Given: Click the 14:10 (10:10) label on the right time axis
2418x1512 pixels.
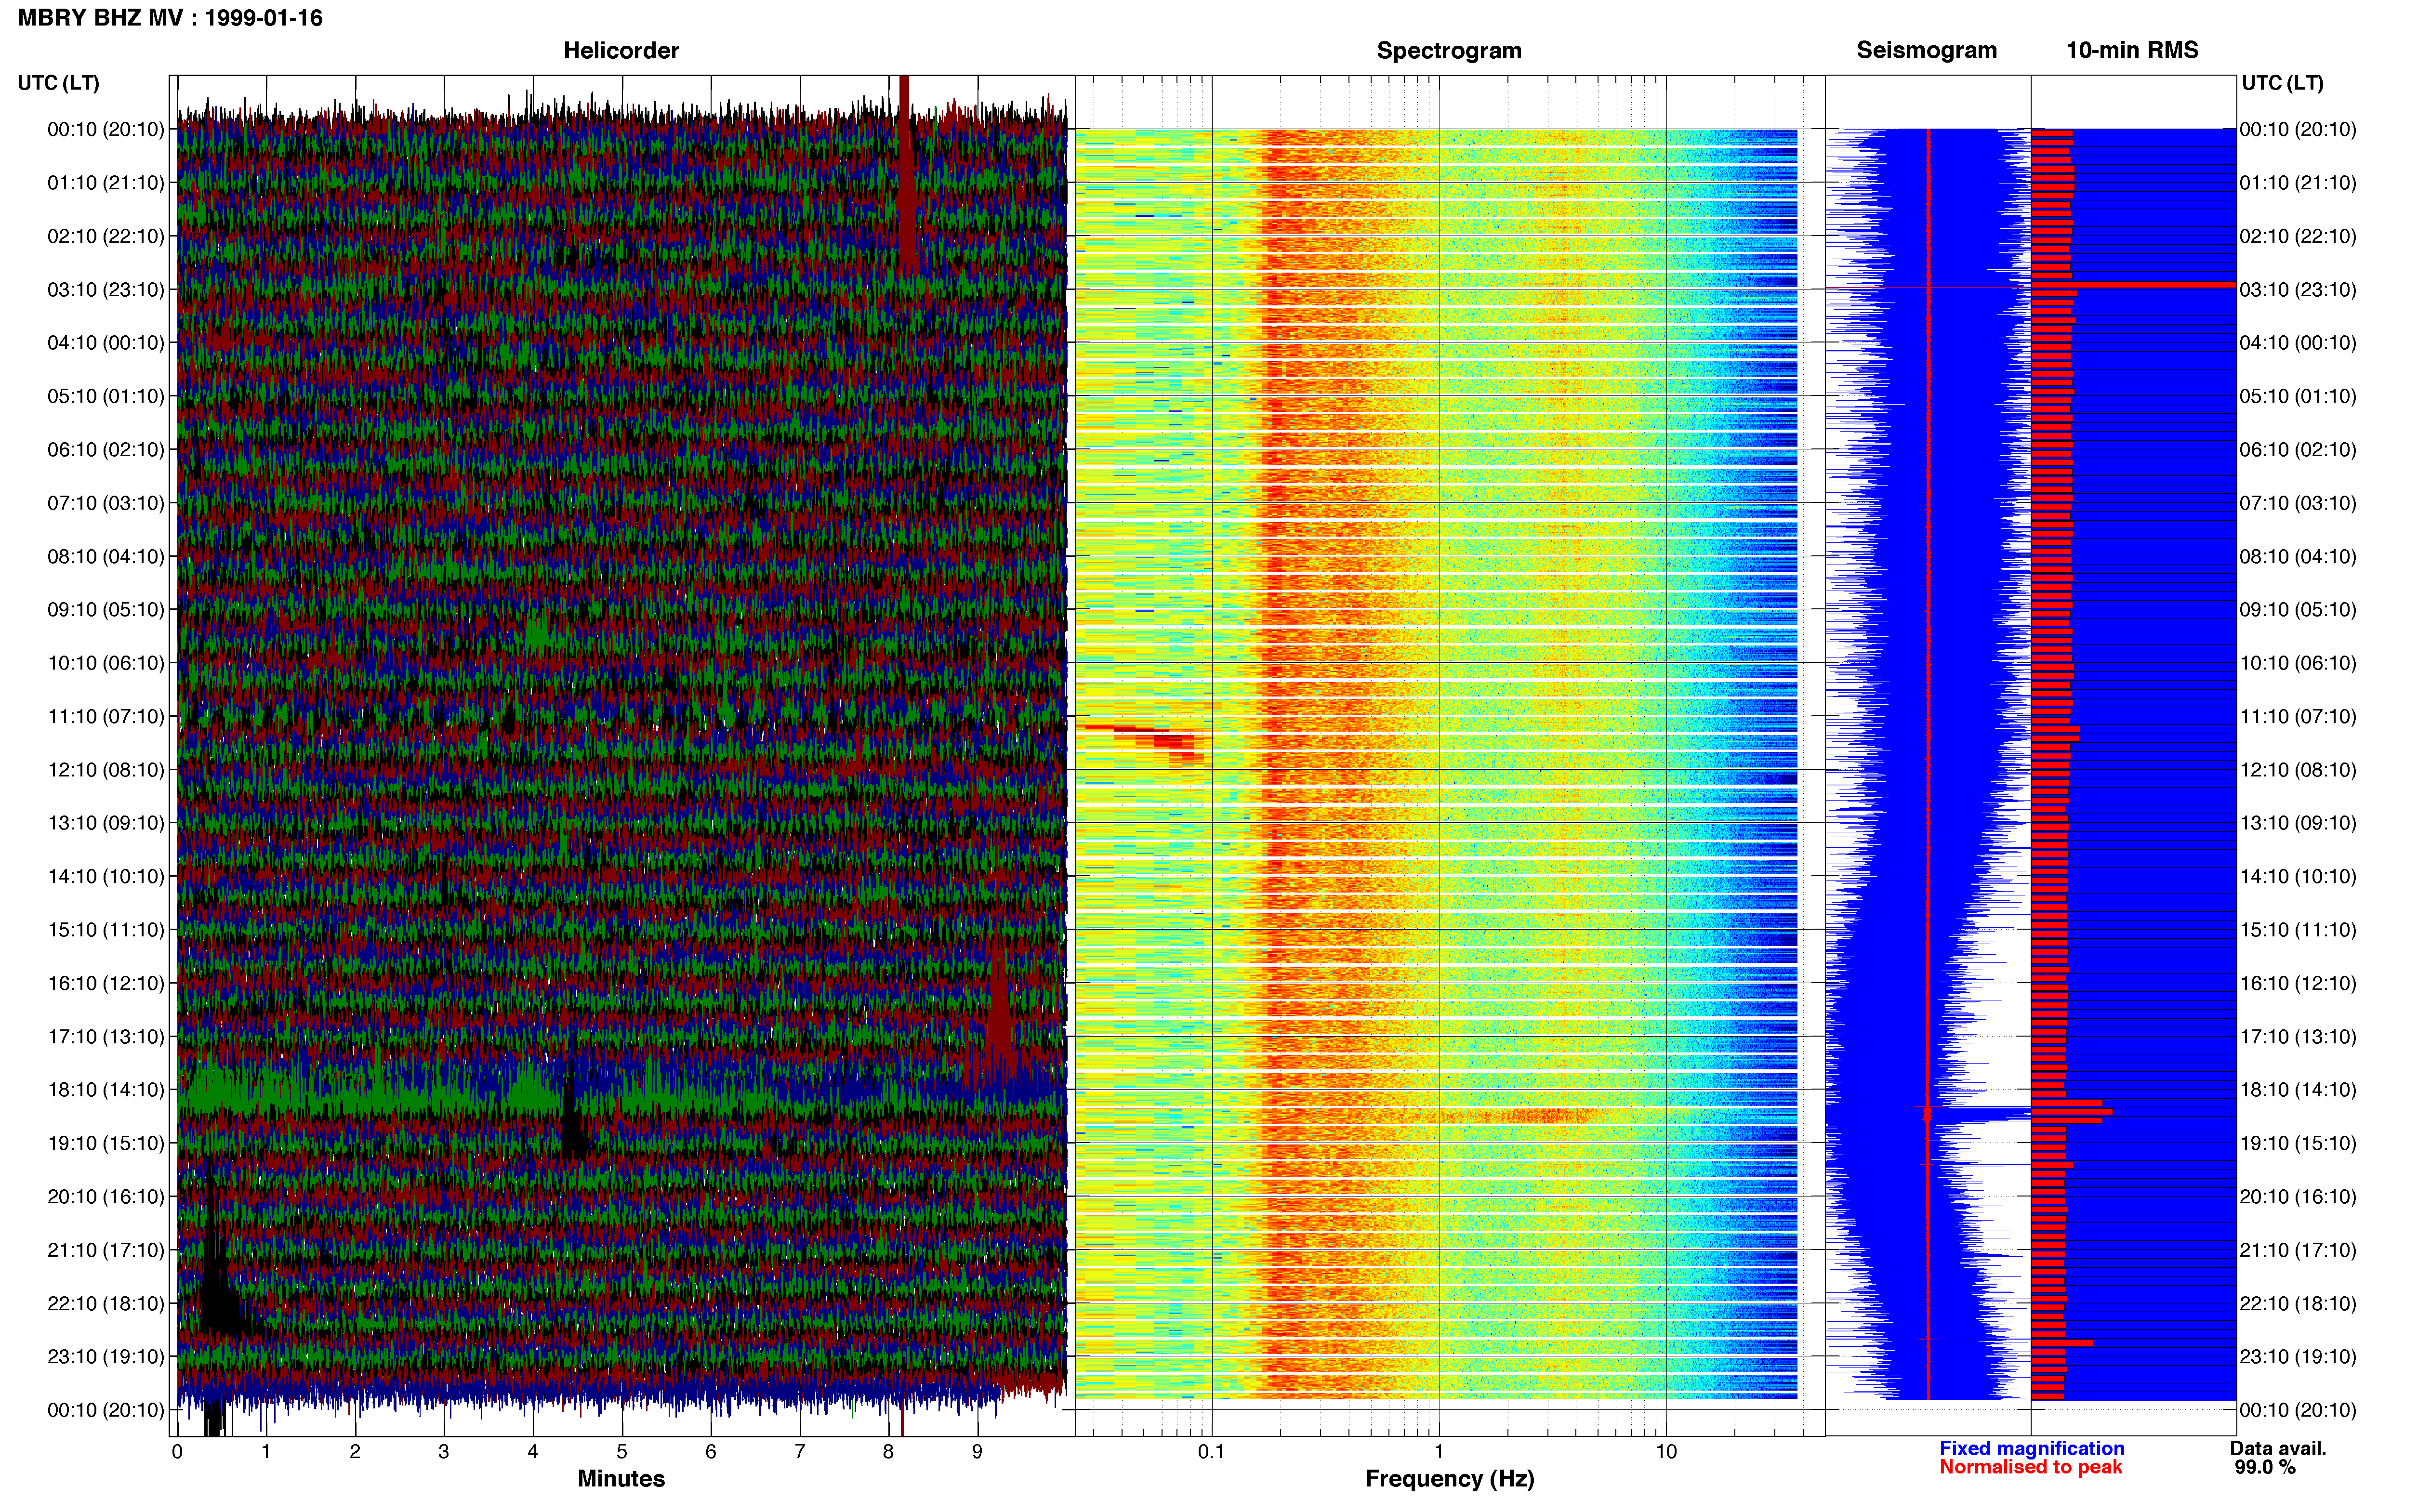Looking at the screenshot, I should (x=2298, y=877).
